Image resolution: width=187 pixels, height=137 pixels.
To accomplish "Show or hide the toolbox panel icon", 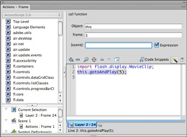I will point(117,60).
